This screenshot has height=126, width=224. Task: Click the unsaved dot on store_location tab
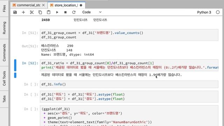pos(81,5)
